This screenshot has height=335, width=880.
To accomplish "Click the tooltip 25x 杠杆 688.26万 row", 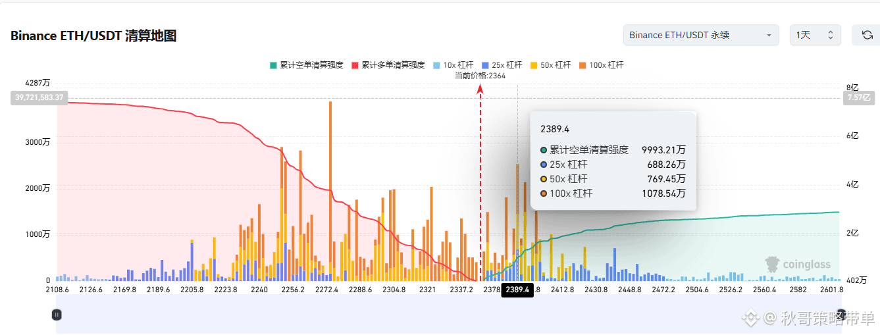I will (613, 164).
